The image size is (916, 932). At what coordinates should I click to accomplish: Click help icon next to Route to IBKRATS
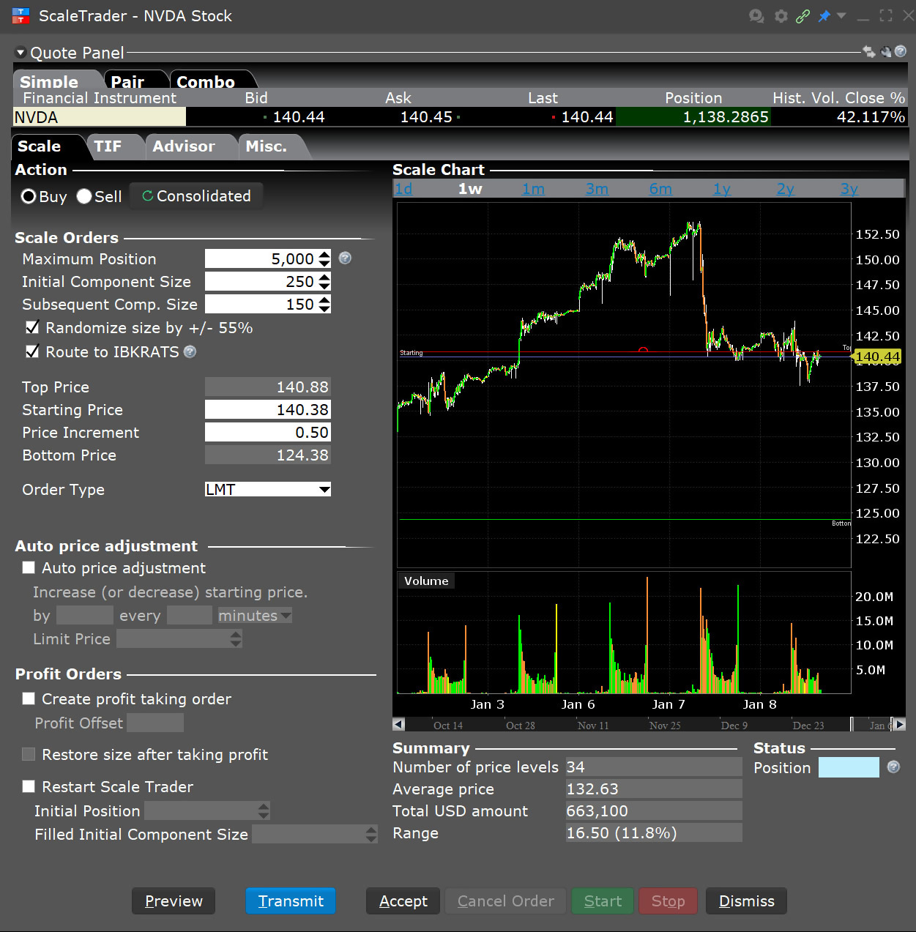tap(190, 352)
